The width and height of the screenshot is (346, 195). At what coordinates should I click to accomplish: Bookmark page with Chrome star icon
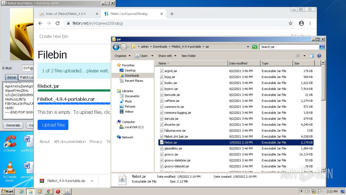[291, 23]
